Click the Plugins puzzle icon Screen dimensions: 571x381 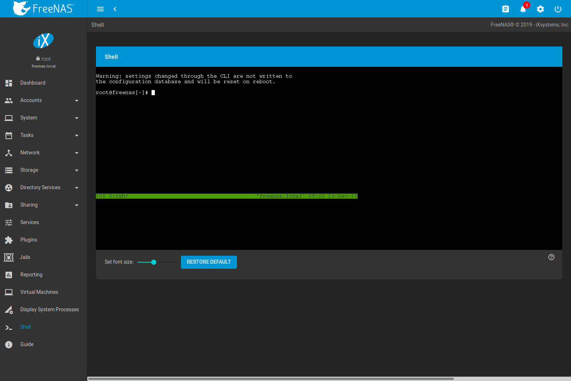pos(9,240)
